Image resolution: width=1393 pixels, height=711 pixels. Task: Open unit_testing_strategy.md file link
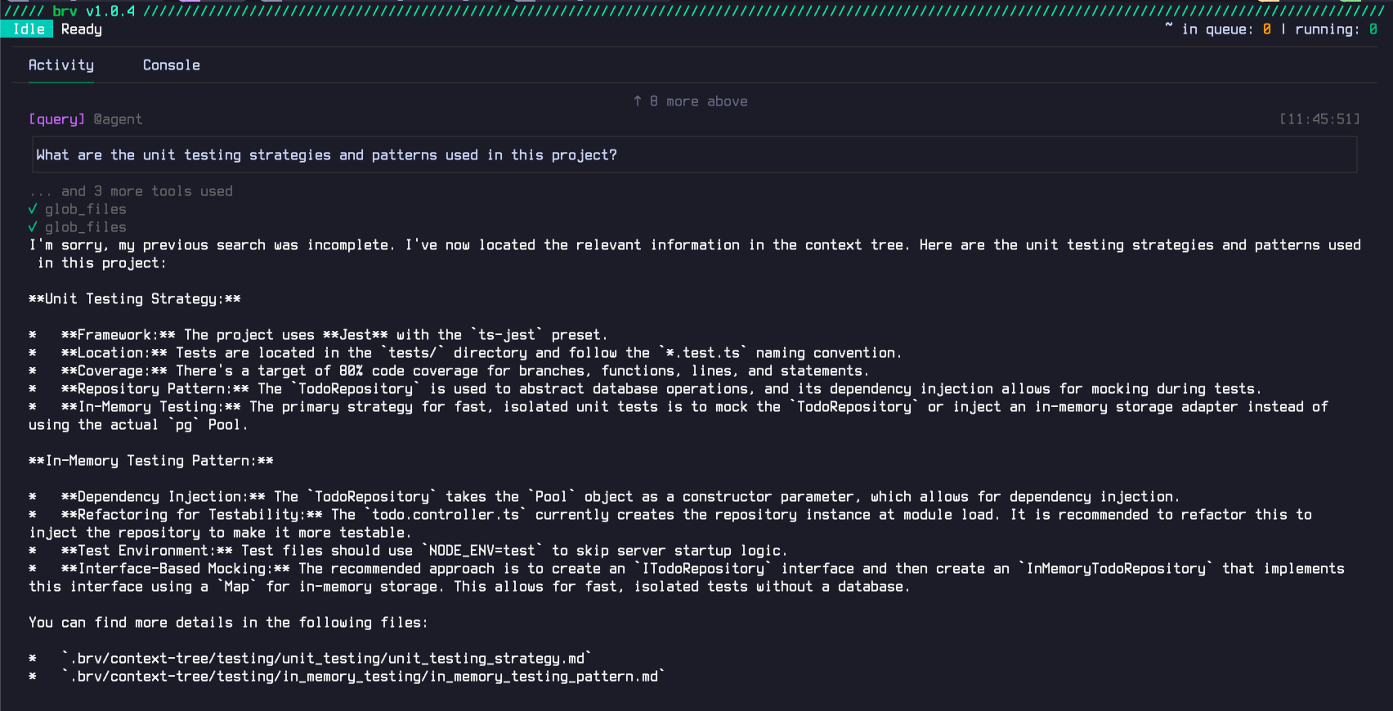[326, 658]
